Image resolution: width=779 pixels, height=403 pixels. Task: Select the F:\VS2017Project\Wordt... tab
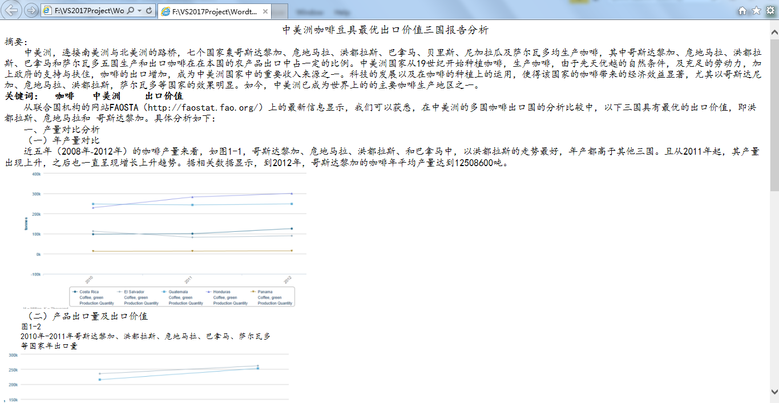pos(215,11)
